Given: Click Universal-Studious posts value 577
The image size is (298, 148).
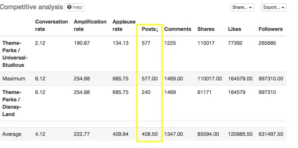Looking at the screenshot, I should [x=146, y=43].
